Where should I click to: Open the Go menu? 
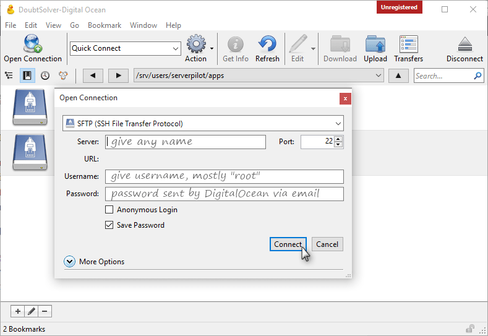(74, 25)
